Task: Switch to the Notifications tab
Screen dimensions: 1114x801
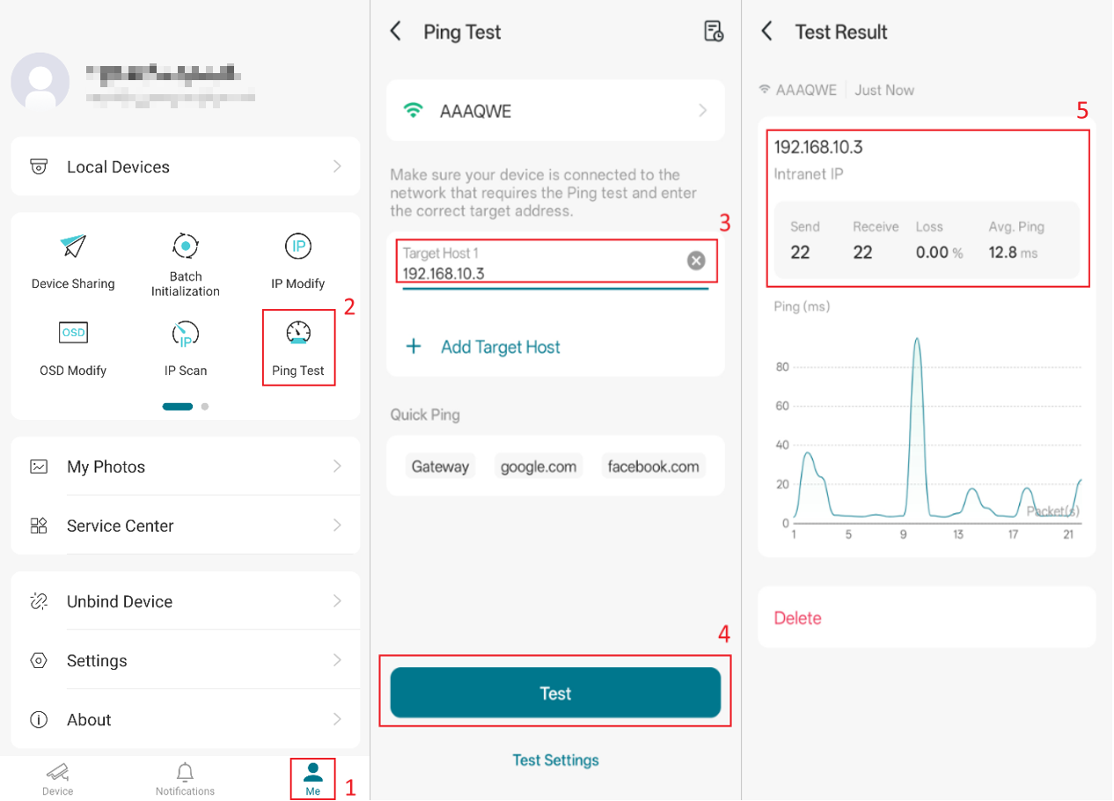Action: [185, 779]
